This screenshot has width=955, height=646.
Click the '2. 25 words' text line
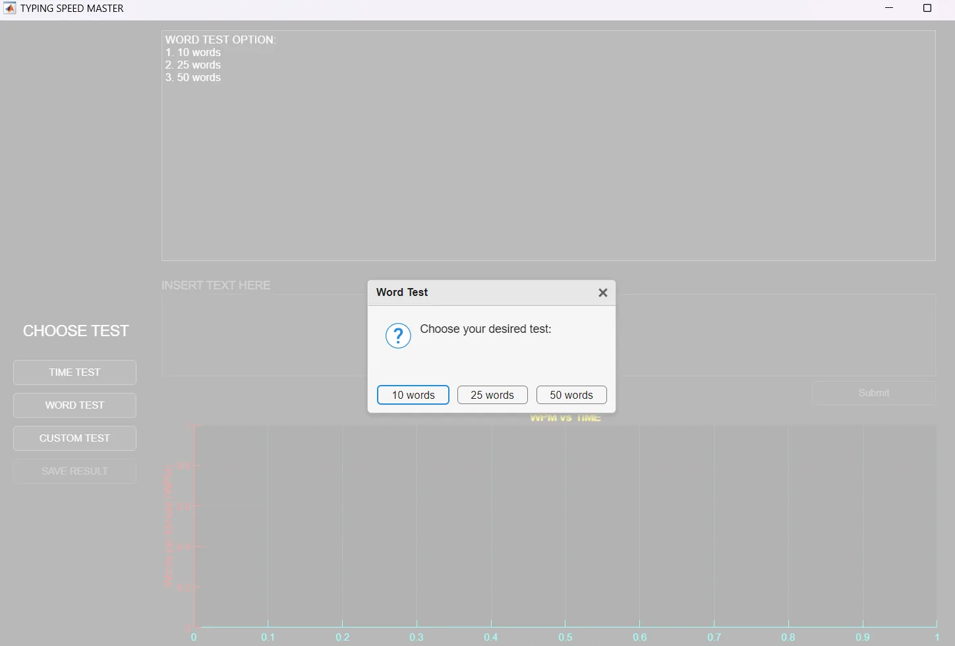[193, 65]
